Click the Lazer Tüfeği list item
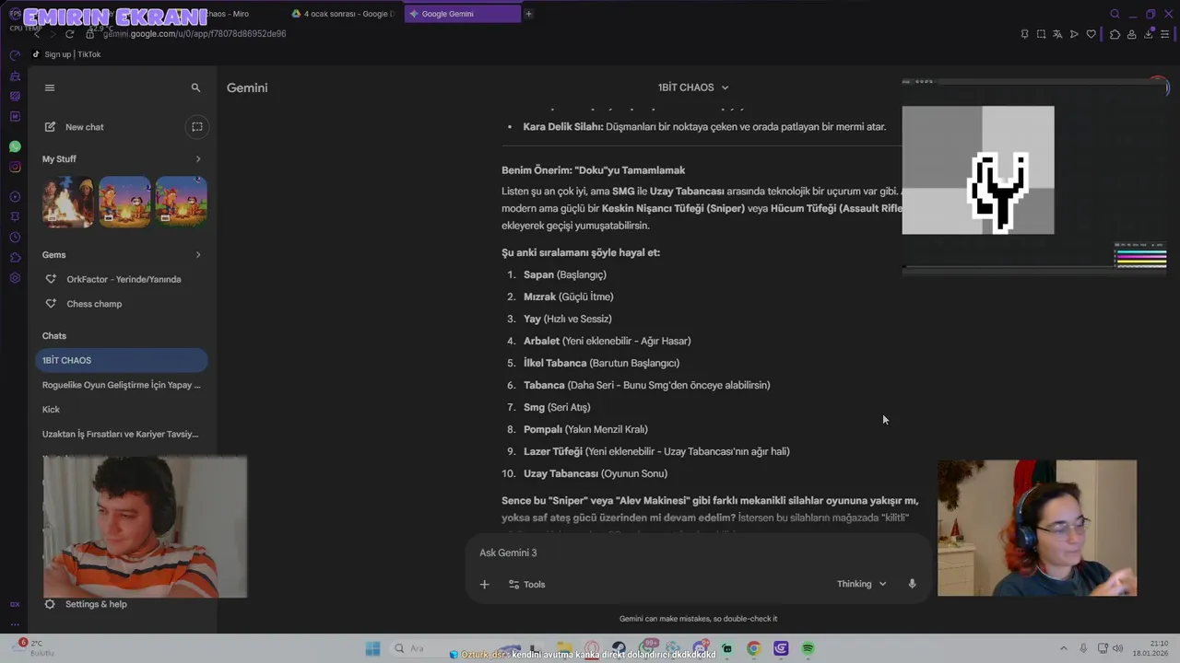This screenshot has height=663, width=1180. pyautogui.click(x=656, y=451)
